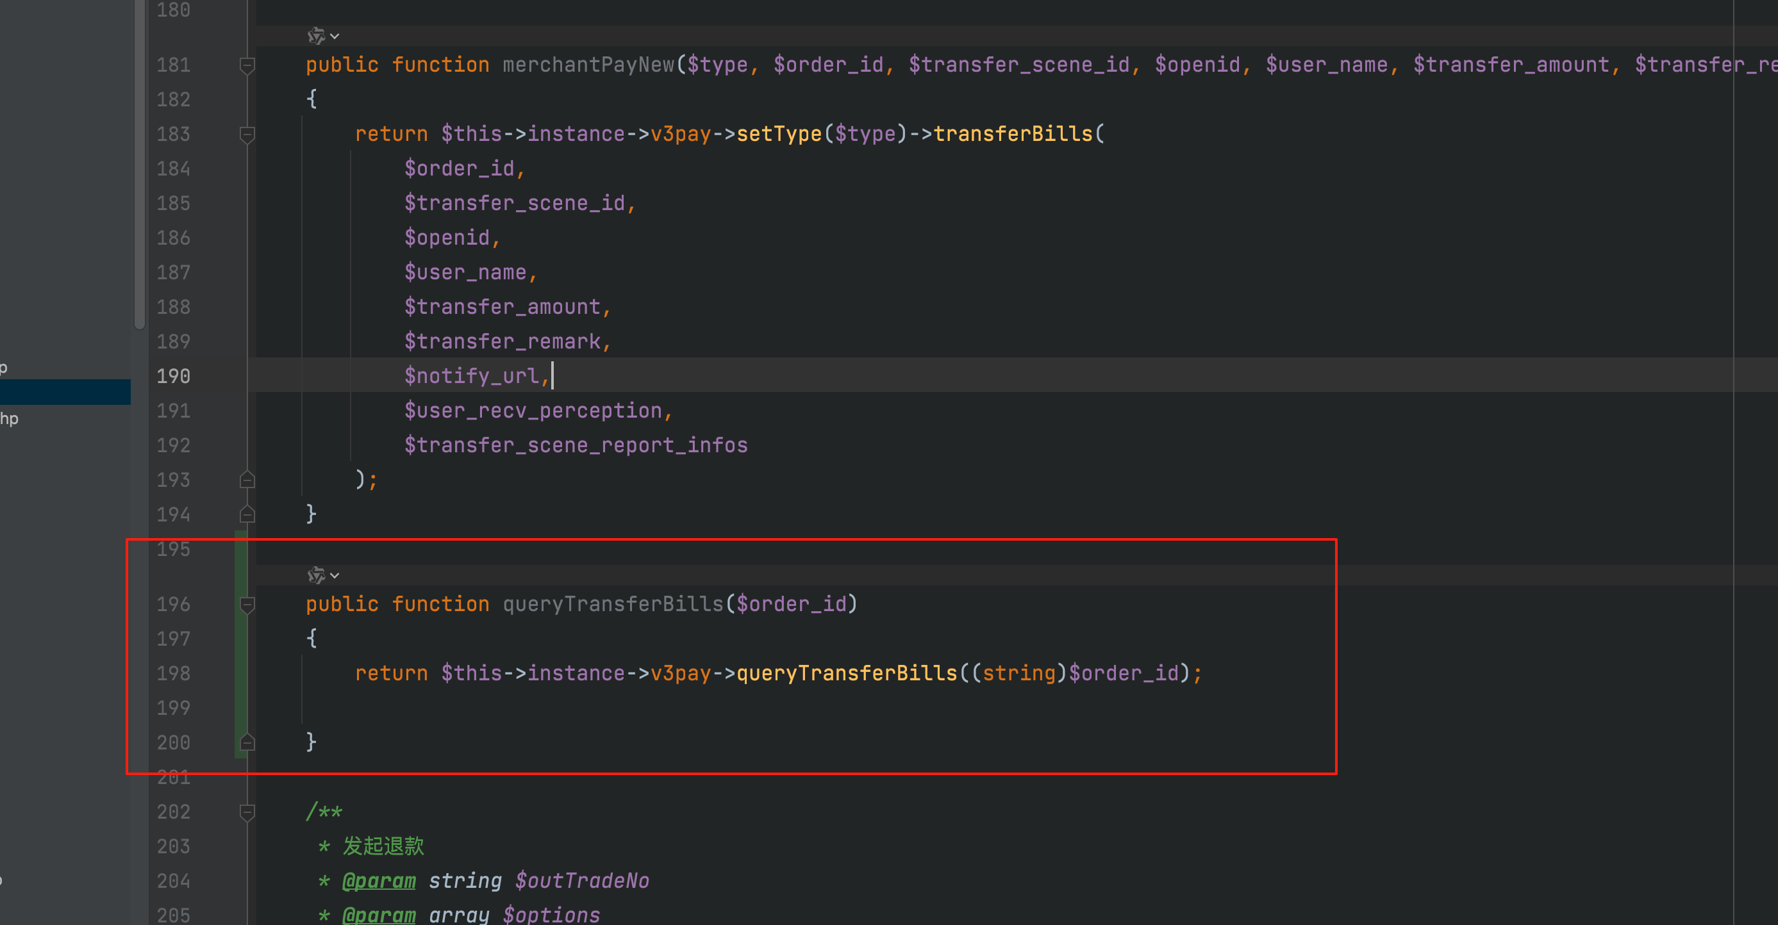Open the chevron dropdown above merchantPayNew function
This screenshot has width=1778, height=925.
335,36
